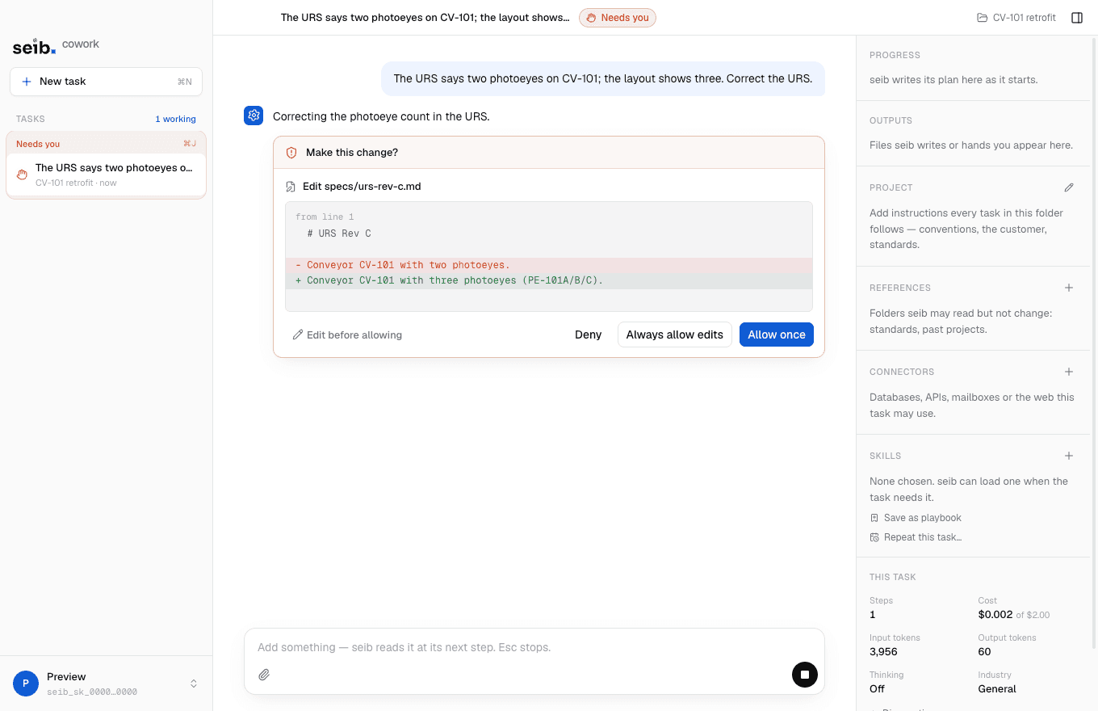Toggle the right side panel icon

pos(1077,18)
